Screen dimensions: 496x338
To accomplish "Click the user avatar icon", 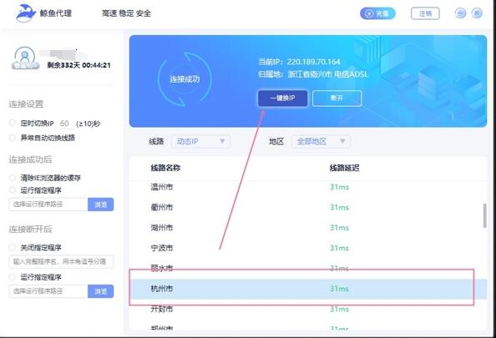I will click(x=25, y=58).
